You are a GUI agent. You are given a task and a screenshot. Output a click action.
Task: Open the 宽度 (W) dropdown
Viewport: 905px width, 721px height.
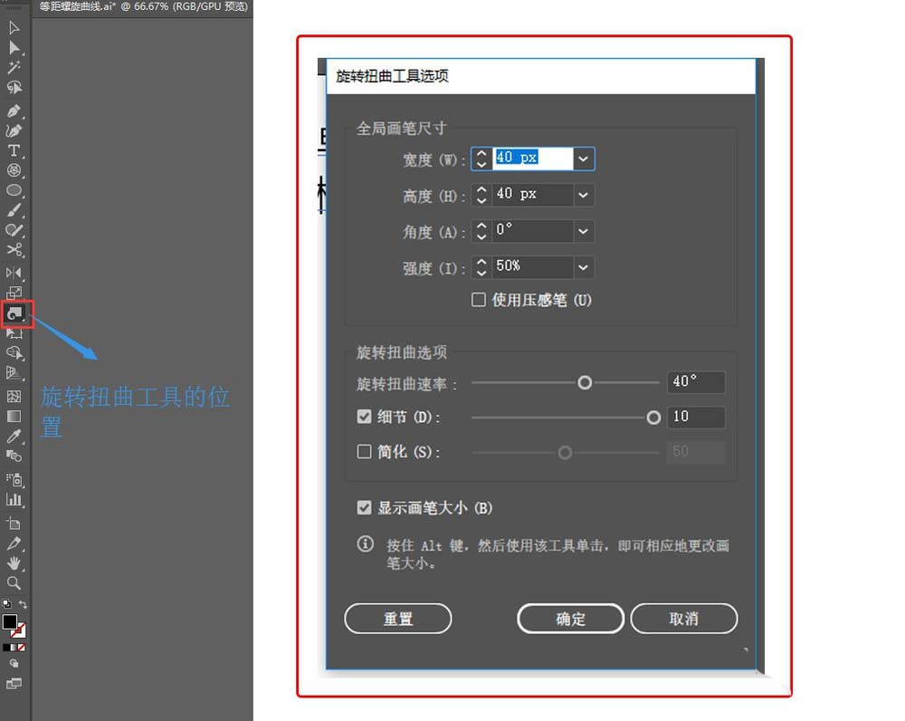584,159
